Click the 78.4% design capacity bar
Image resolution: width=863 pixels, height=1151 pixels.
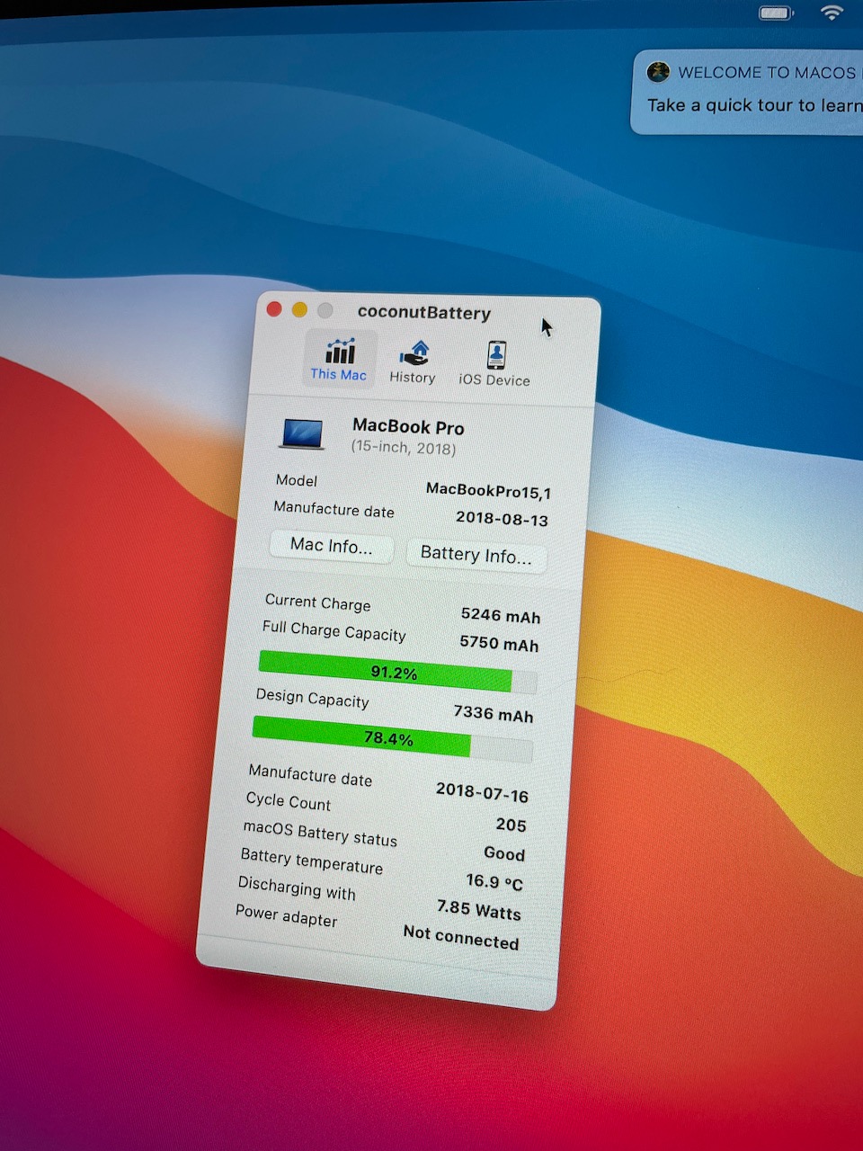pos(392,738)
